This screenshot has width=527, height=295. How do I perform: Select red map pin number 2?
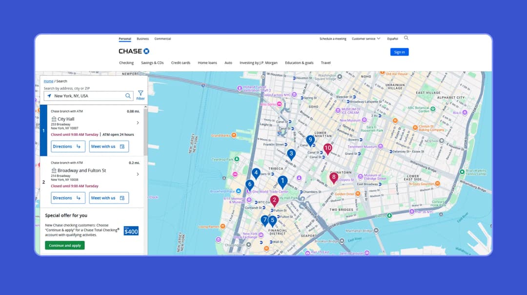[x=274, y=201]
